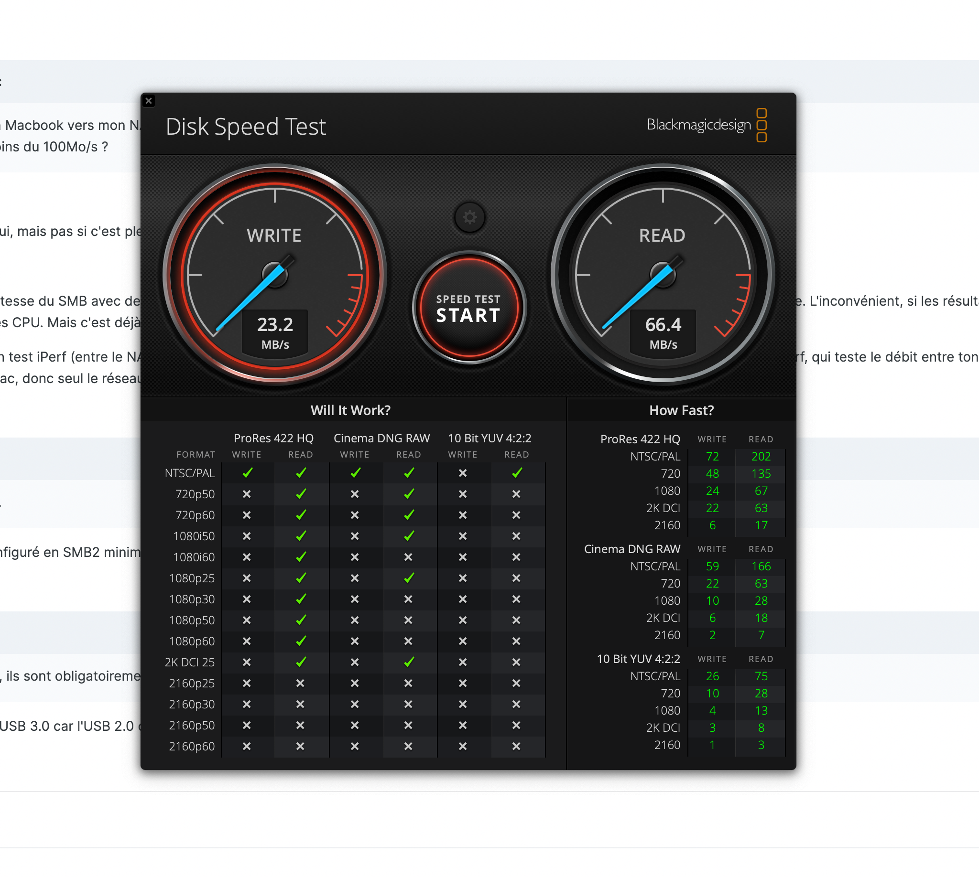The width and height of the screenshot is (979, 877).
Task: Click the 720p60 row label
Action: click(195, 515)
